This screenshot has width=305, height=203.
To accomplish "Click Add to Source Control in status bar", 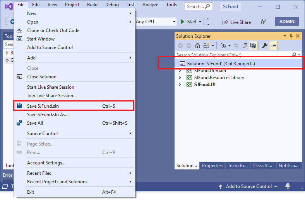I will (x=248, y=186).
